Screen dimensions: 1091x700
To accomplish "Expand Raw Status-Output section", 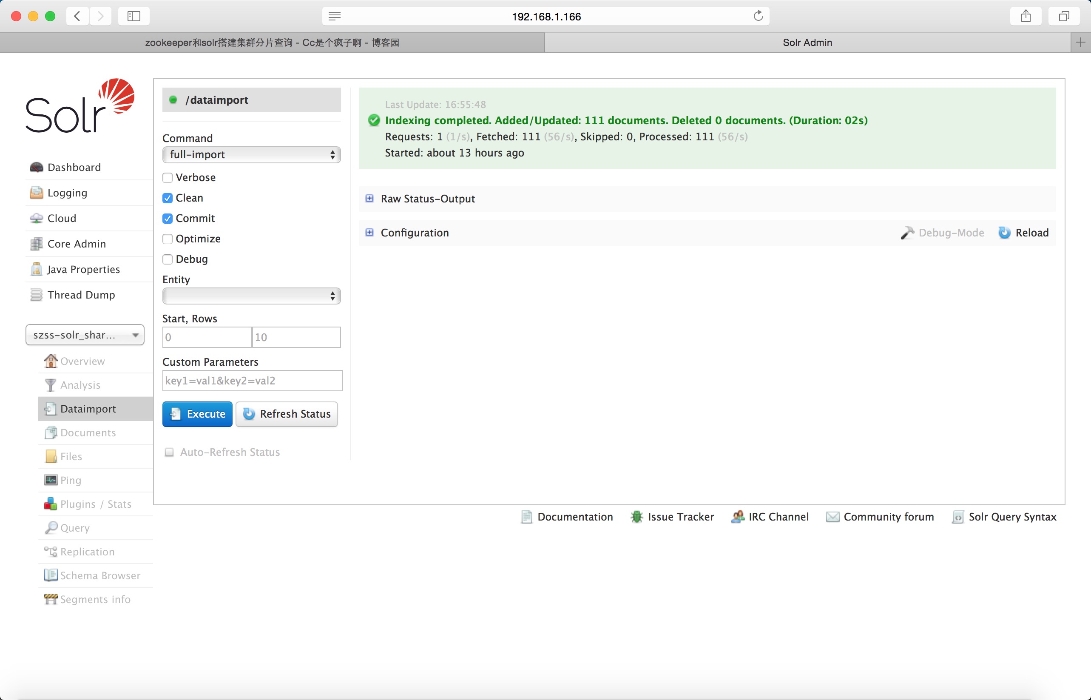I will tap(369, 199).
